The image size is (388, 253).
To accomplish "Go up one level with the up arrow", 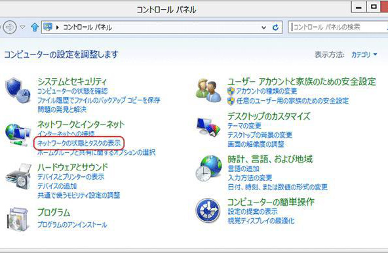I will point(35,27).
